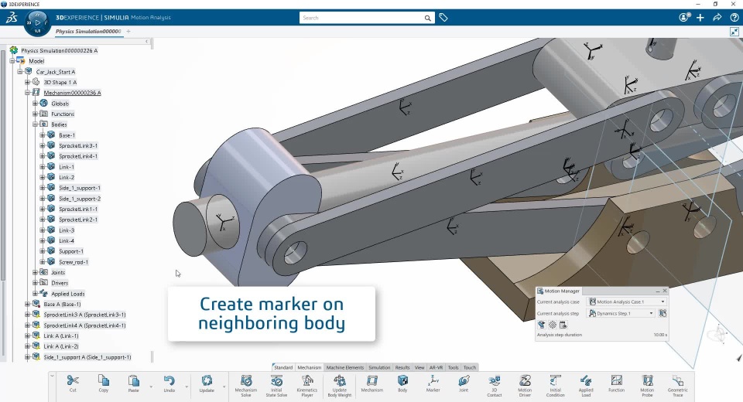This screenshot has height=402, width=743.
Task: Open the Help question mark icon
Action: tap(734, 18)
